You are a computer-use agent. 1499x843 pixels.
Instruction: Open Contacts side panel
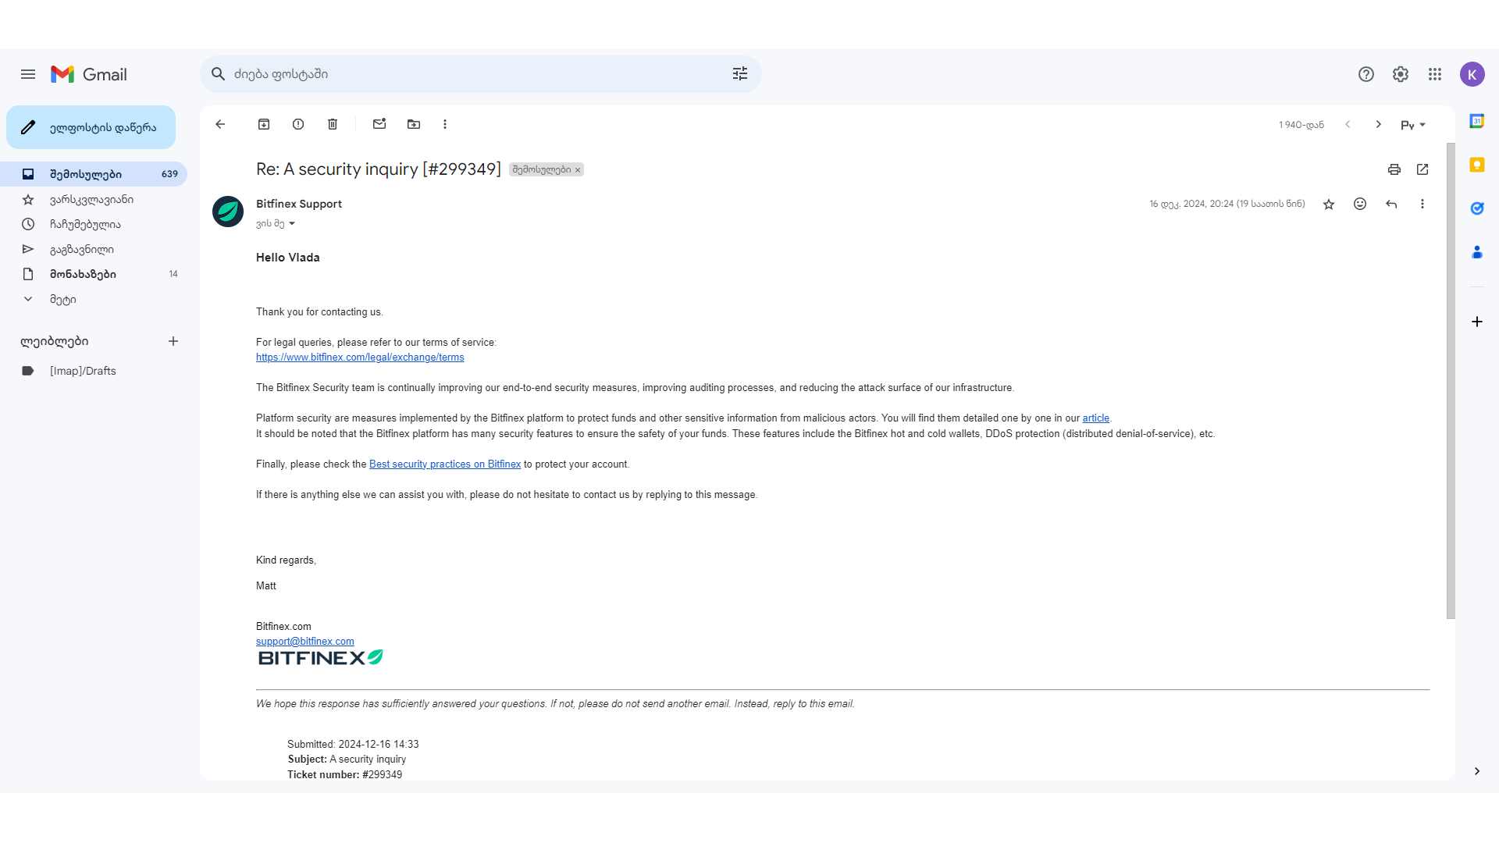(x=1477, y=252)
